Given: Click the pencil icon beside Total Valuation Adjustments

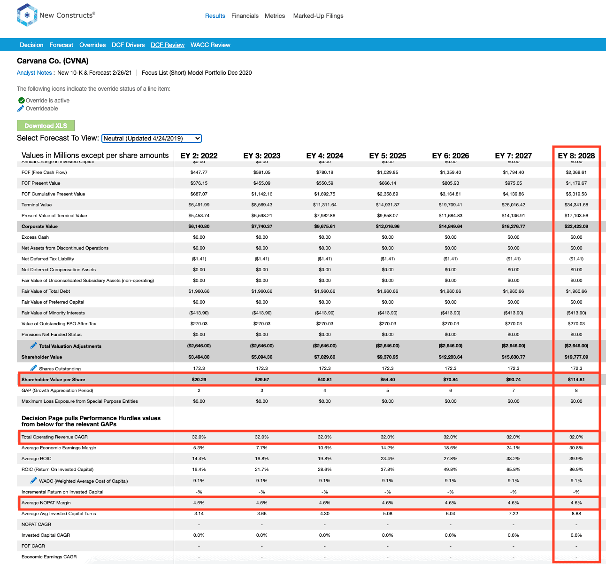Looking at the screenshot, I should pos(34,345).
